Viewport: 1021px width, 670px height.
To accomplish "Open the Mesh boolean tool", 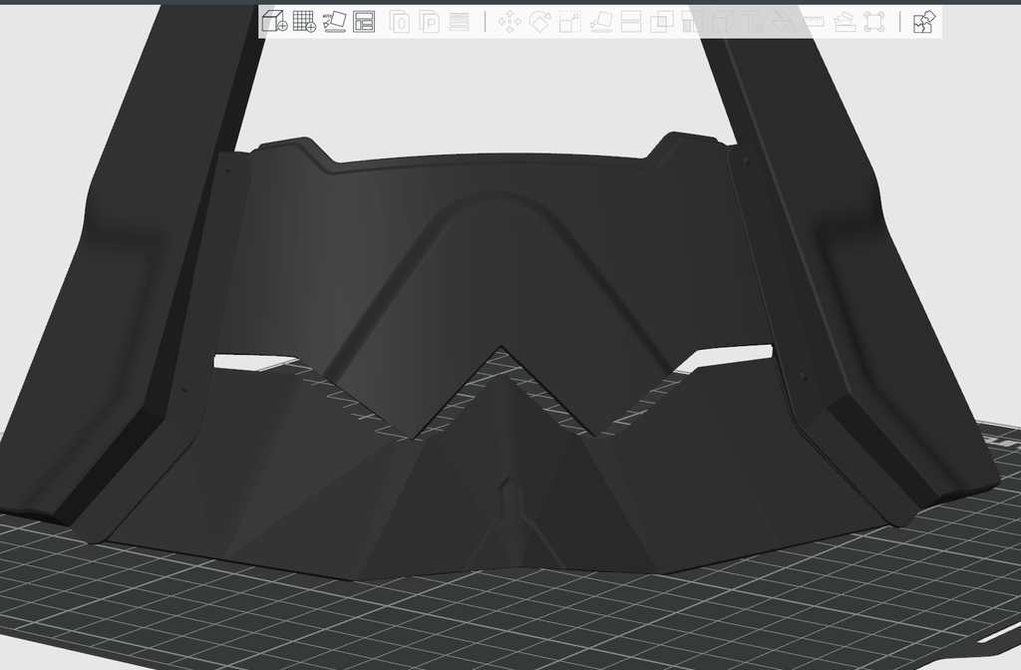I will [x=662, y=22].
